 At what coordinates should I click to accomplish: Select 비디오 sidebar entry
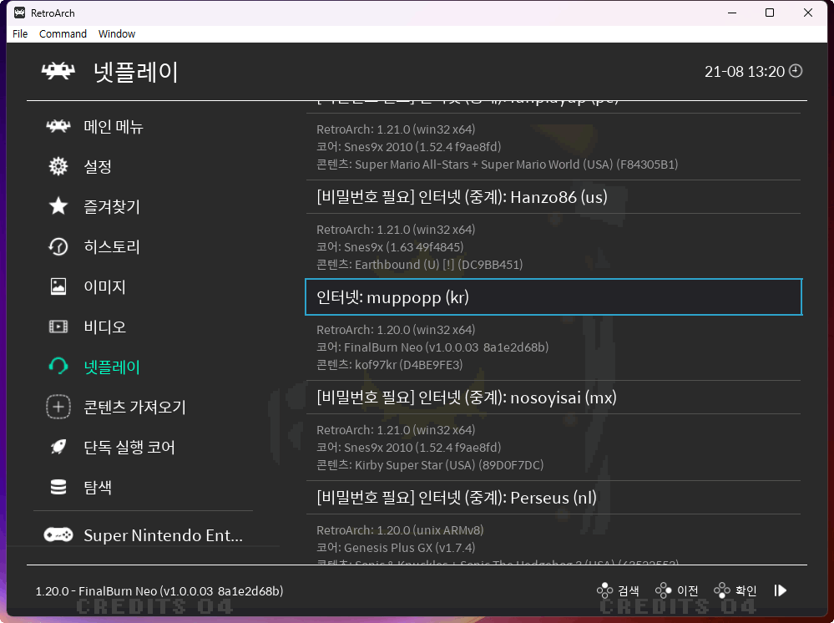(x=105, y=327)
